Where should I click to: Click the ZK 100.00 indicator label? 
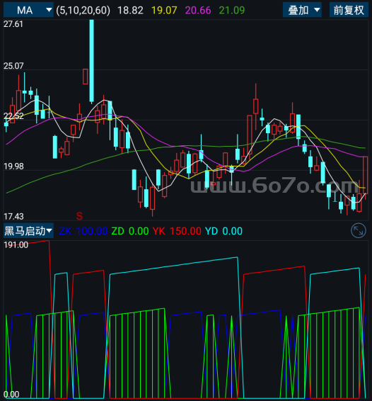point(83,231)
